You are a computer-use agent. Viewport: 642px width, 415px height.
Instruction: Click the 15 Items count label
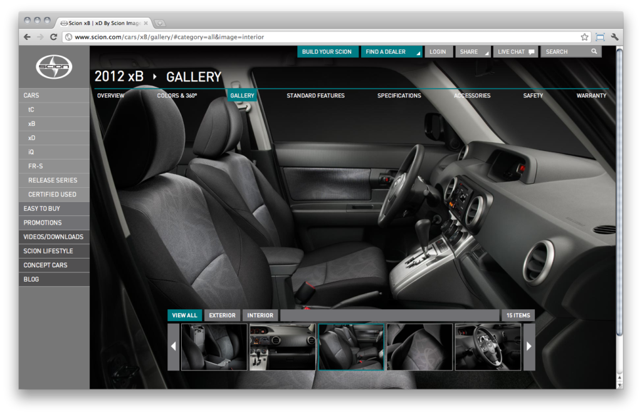(x=518, y=315)
